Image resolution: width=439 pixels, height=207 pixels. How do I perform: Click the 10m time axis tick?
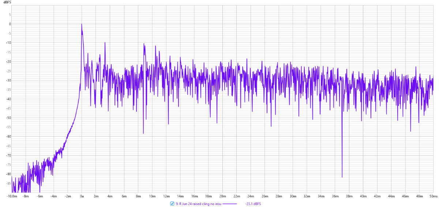tap(152, 196)
